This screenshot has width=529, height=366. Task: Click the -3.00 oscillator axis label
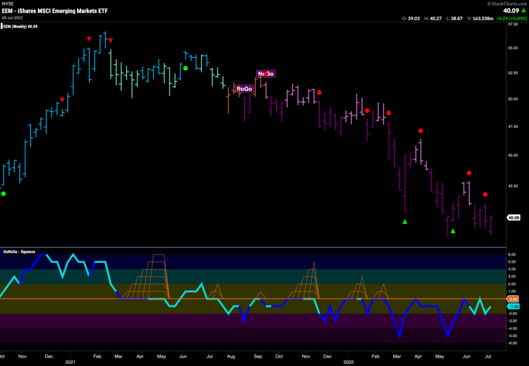tap(511, 321)
